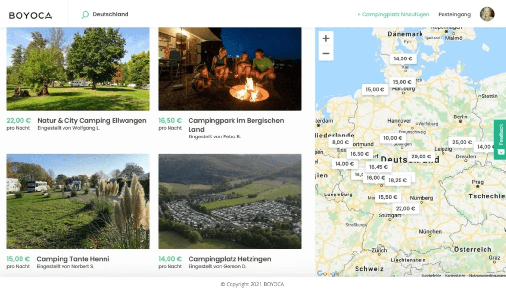Select the 8,00 € map marker

340,142
